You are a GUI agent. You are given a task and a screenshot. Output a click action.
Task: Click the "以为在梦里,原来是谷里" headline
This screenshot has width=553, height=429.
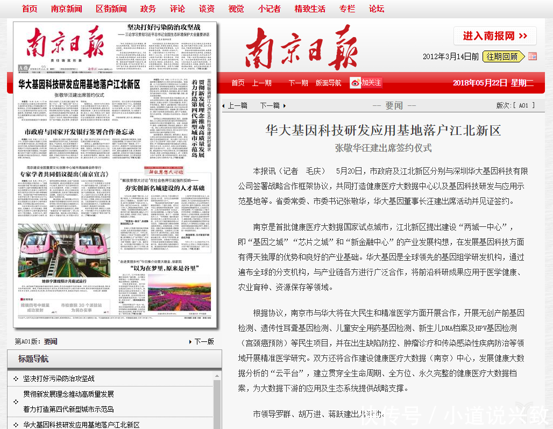coord(165,269)
